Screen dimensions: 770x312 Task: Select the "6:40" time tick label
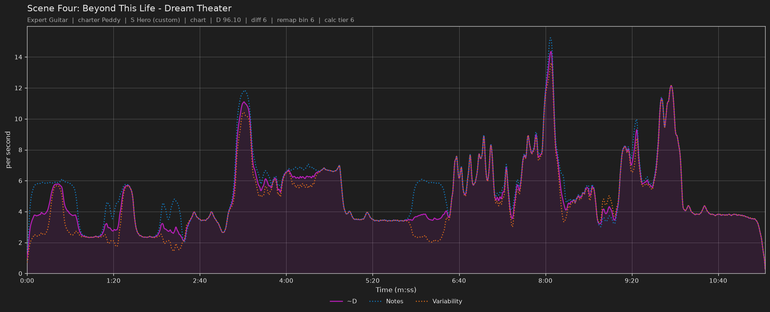click(x=459, y=281)
